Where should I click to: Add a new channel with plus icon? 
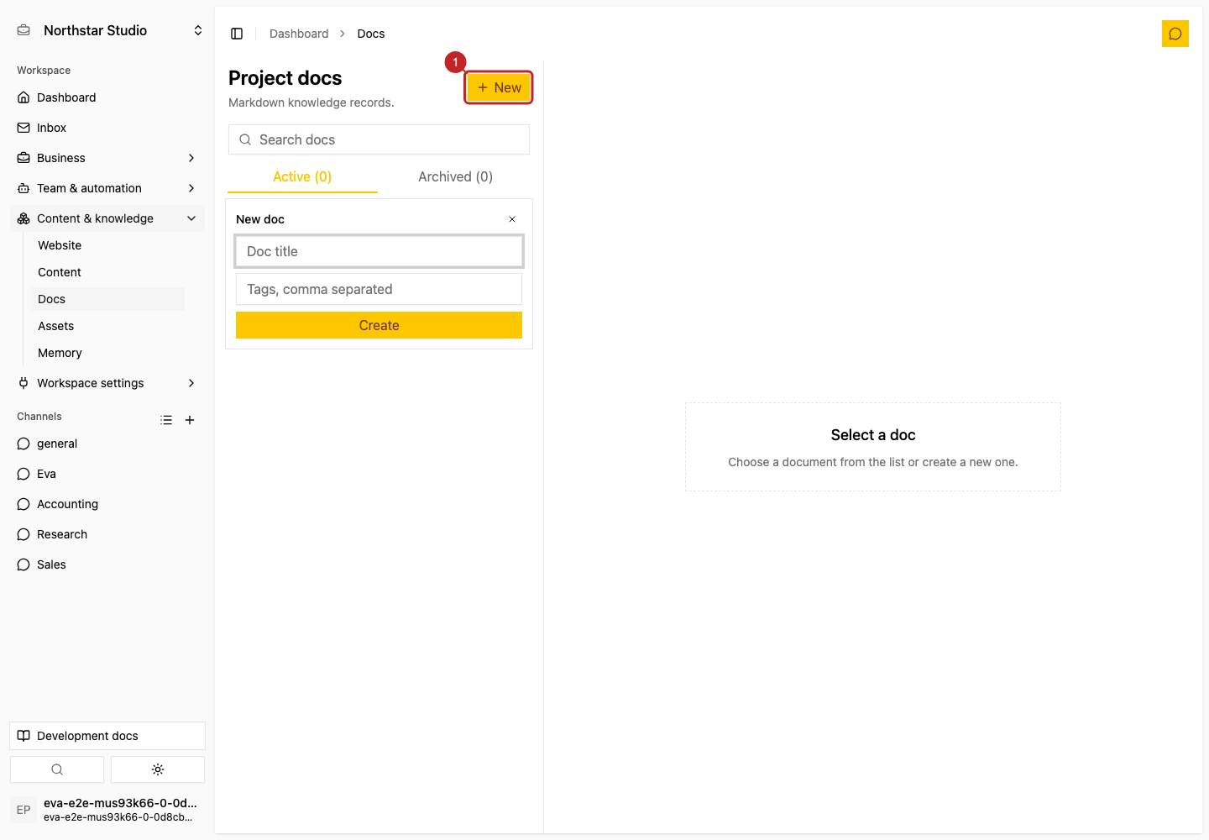point(190,420)
